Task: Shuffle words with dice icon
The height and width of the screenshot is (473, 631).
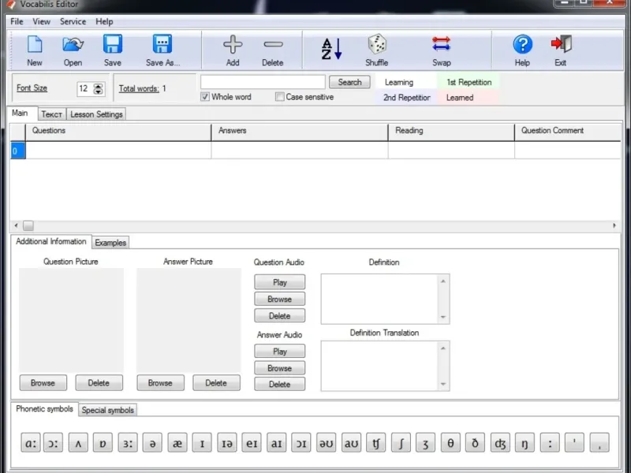Action: click(x=377, y=50)
